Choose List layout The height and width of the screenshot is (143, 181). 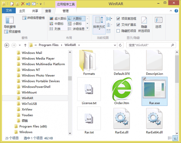coord(55,29)
